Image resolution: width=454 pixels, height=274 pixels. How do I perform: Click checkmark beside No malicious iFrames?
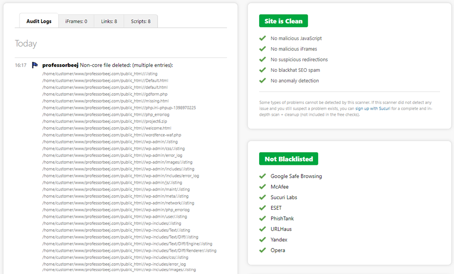[x=262, y=49]
